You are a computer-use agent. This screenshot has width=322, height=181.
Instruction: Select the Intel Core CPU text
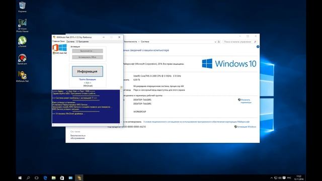coord(157,76)
